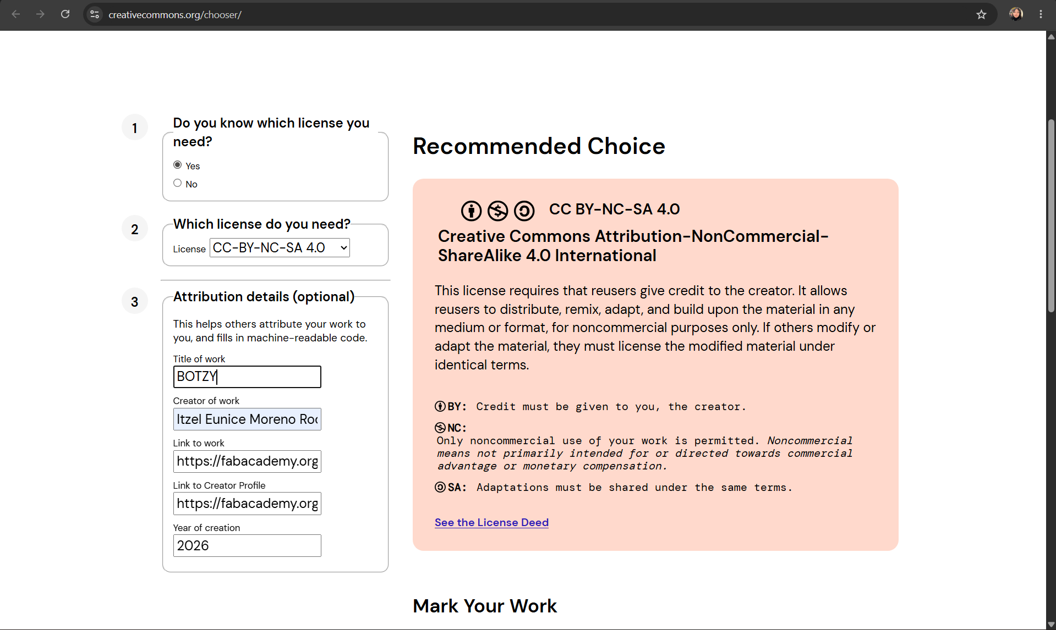1056x630 pixels.
Task: Open the See the License Deed link
Action: point(491,522)
